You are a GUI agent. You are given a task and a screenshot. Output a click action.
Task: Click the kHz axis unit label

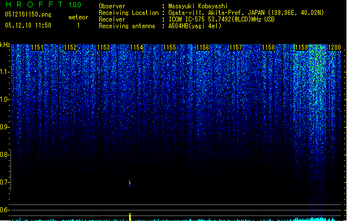pos(5,45)
